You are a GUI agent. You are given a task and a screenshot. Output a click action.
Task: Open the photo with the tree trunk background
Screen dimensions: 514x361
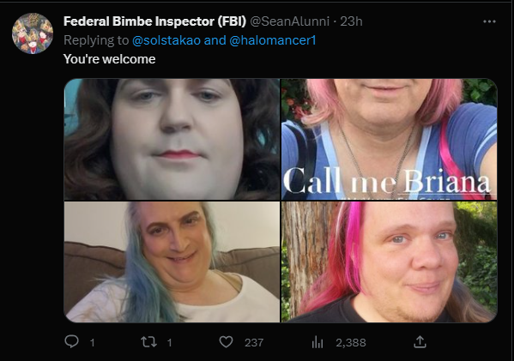tap(389, 262)
